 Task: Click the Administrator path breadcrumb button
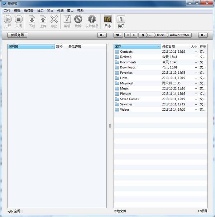180,35
